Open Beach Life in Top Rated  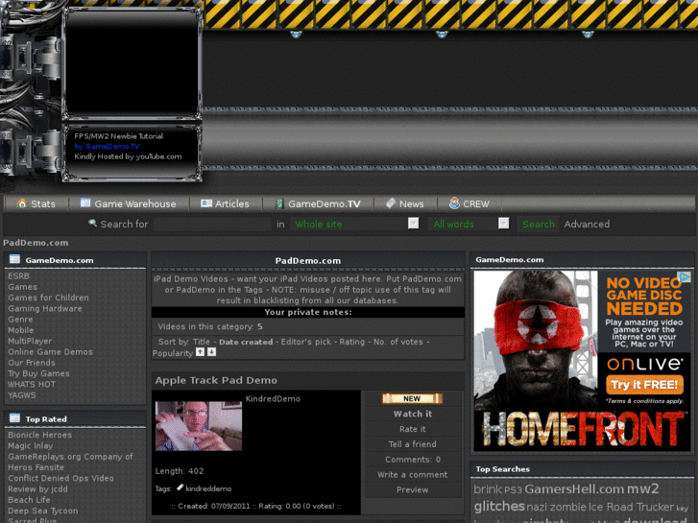29,500
